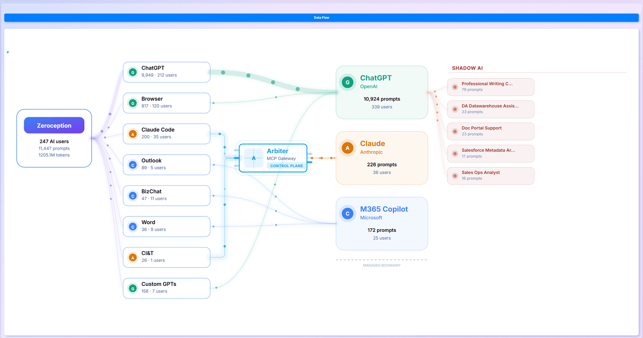Click the '226 prompts' value

(382, 164)
